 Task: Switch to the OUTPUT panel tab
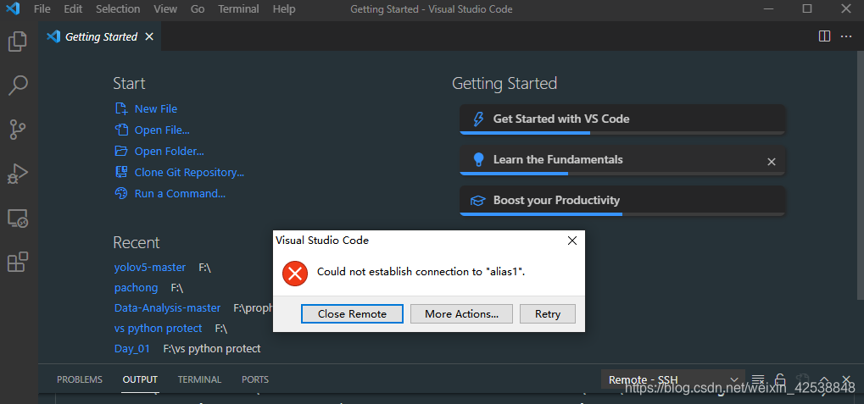140,379
